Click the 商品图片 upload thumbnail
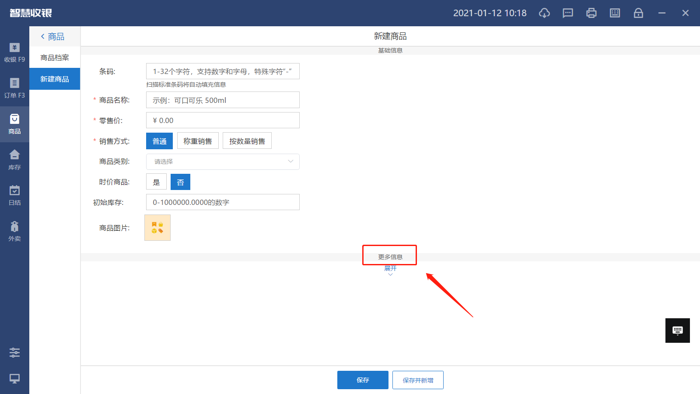Viewport: 700px width, 394px height. coord(157,228)
